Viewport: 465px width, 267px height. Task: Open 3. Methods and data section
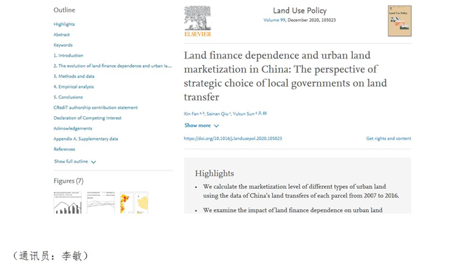click(x=74, y=76)
